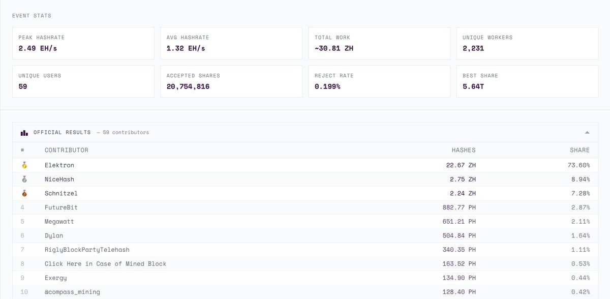Click Dylan's hashes 504.84 PH
Screen dimensions: 610x299
point(460,235)
